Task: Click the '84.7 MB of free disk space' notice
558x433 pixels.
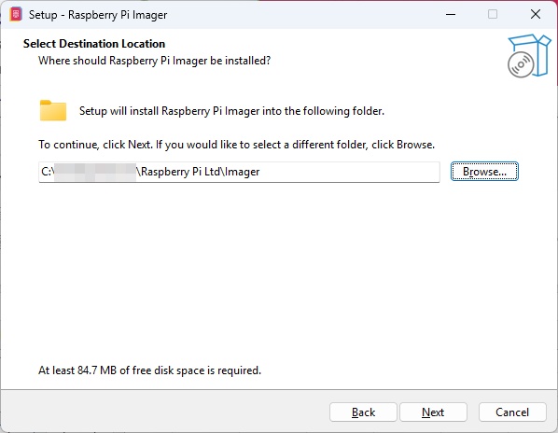Action: [150, 370]
